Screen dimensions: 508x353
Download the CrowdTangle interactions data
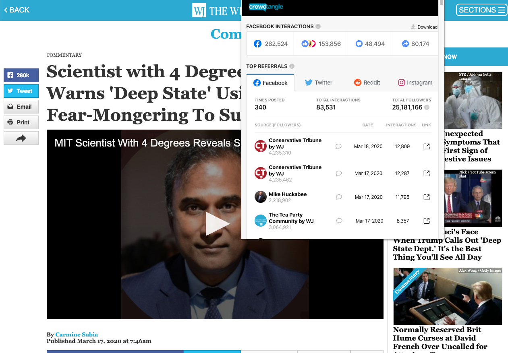coord(424,27)
